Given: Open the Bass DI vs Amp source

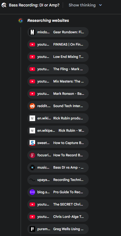Looking at the screenshot, I should tap(58, 167).
